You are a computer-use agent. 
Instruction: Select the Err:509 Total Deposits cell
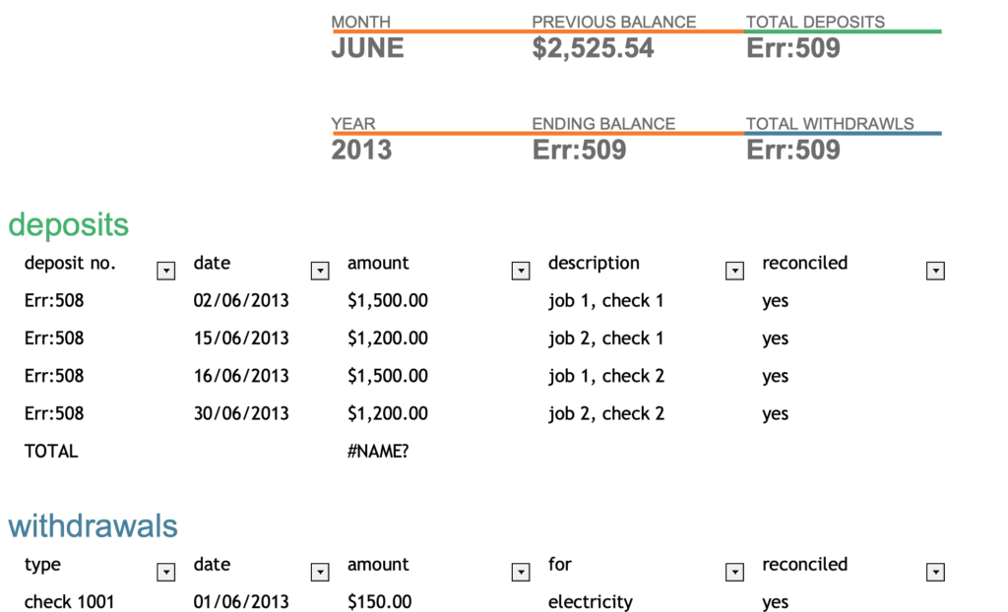click(x=793, y=47)
